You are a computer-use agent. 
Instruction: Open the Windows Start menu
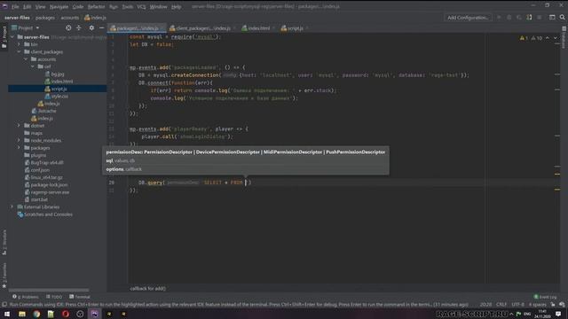tap(7, 314)
